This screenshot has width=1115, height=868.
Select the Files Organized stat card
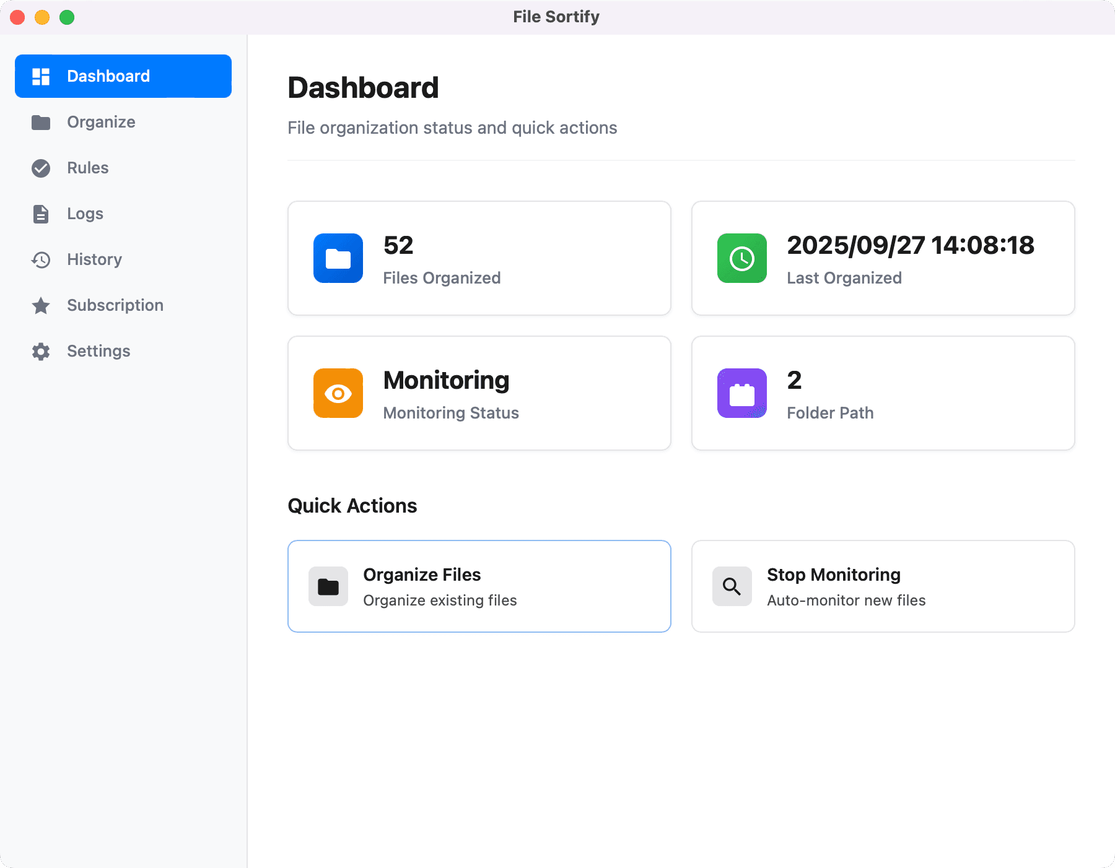[479, 258]
